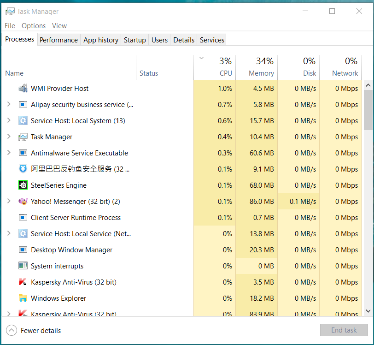Select the System interrupts process icon
Viewport: 374px width, 345px height.
(x=23, y=266)
